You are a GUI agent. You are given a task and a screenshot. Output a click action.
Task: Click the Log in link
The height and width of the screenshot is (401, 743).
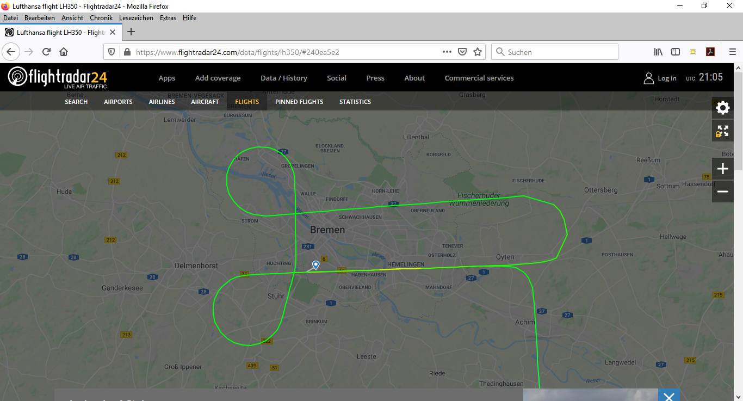click(660, 78)
